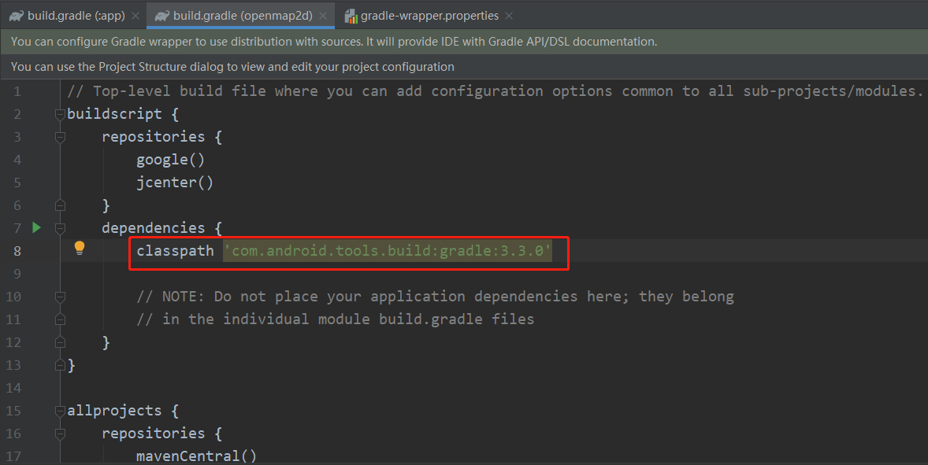Image resolution: width=928 pixels, height=465 pixels.
Task: Click the top-level build file comment on line 1
Action: [495, 91]
